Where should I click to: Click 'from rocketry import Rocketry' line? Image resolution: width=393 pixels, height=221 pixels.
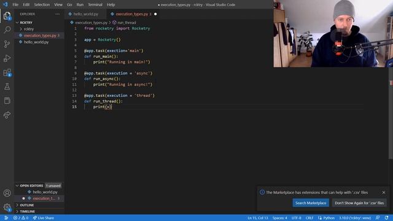tap(117, 28)
